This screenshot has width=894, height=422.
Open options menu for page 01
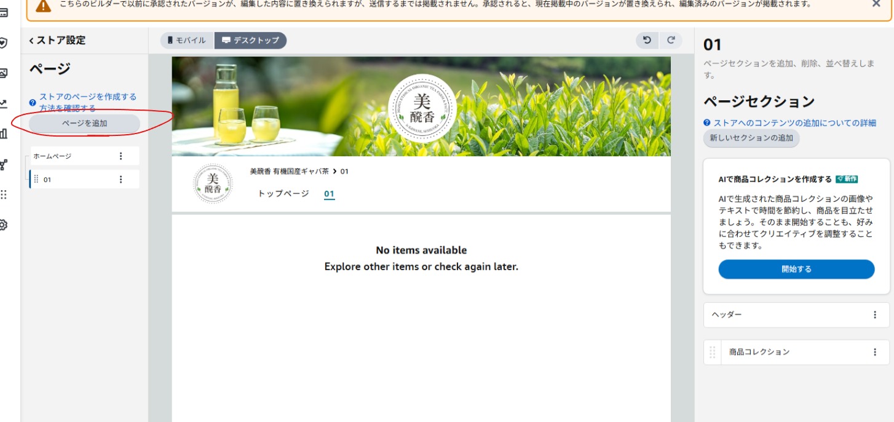[x=121, y=180]
